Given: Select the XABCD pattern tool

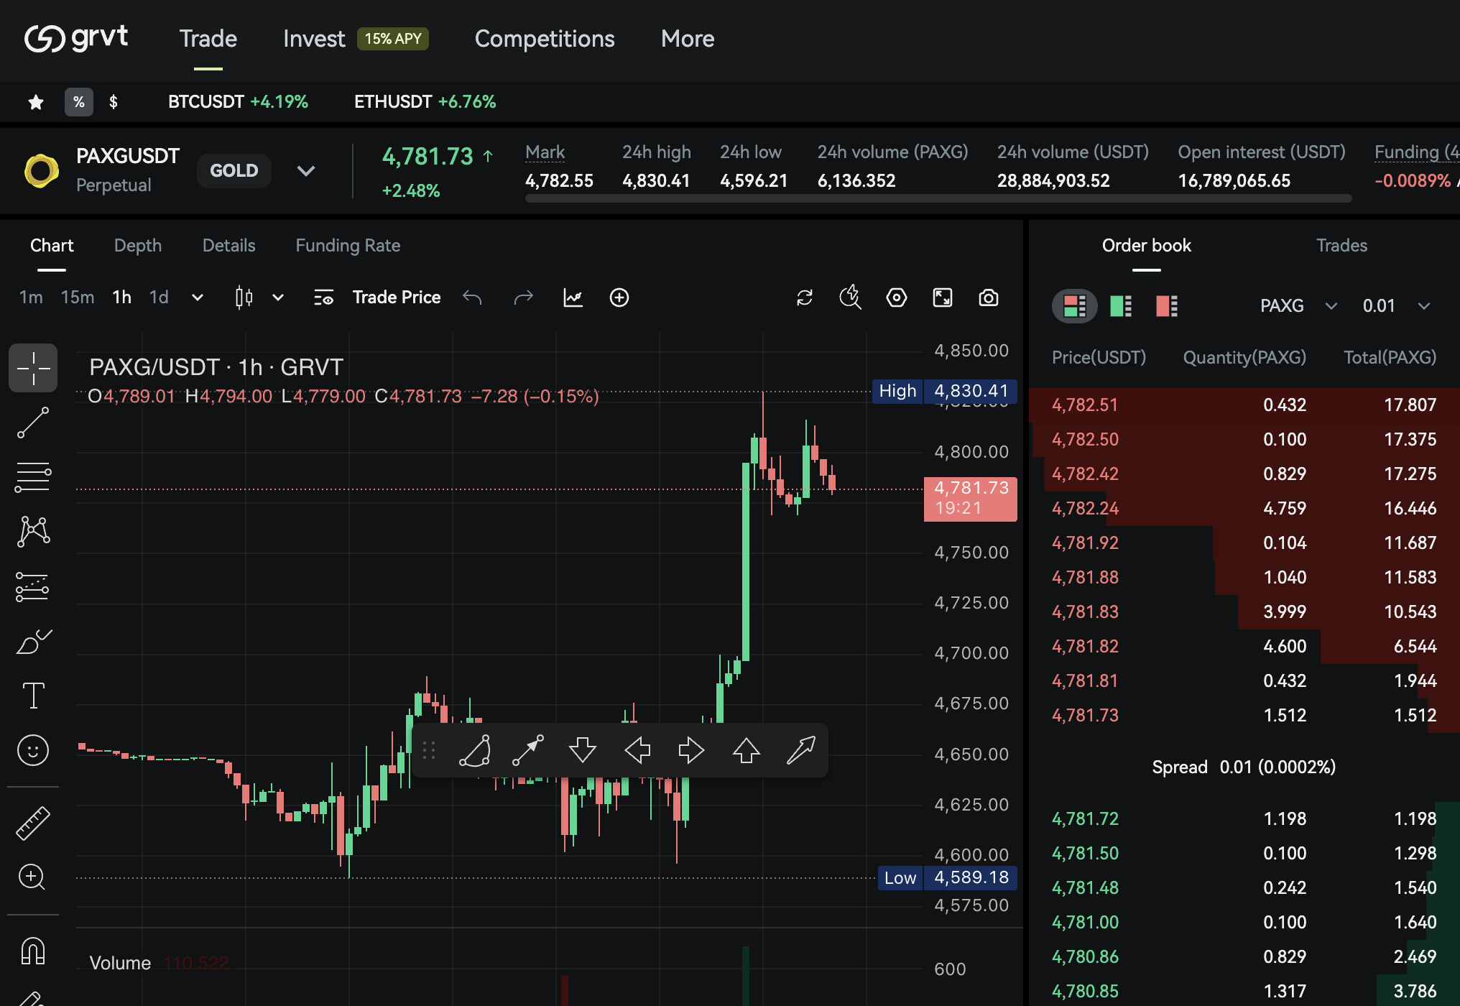Looking at the screenshot, I should click(x=33, y=532).
